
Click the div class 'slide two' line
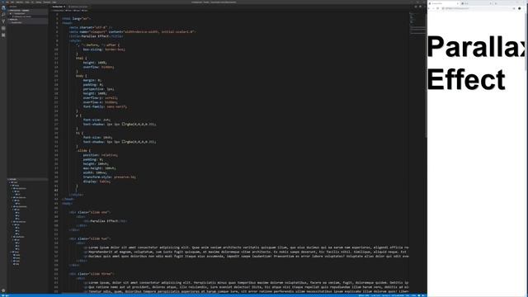click(x=90, y=238)
